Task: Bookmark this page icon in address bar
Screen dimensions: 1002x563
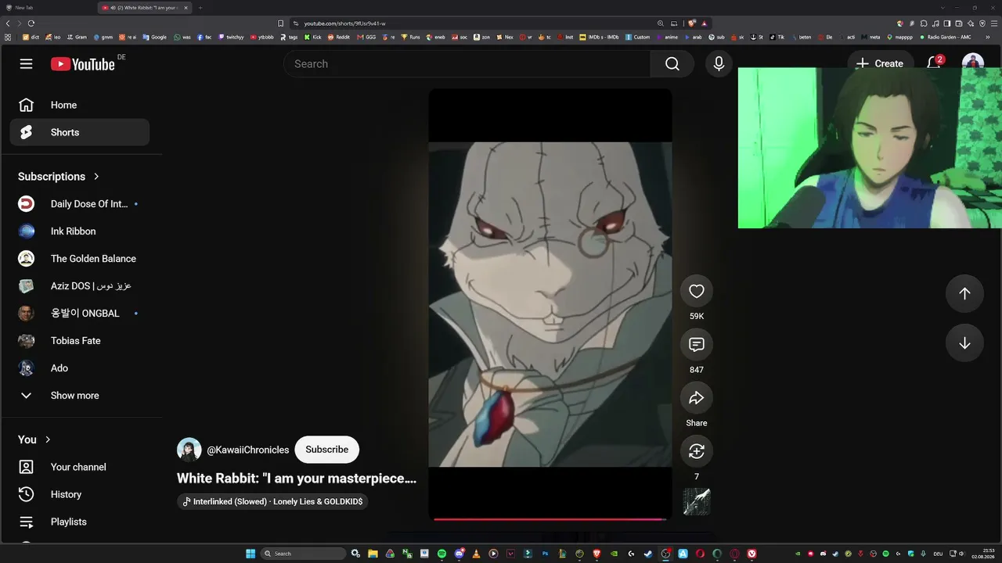Action: coord(281,23)
